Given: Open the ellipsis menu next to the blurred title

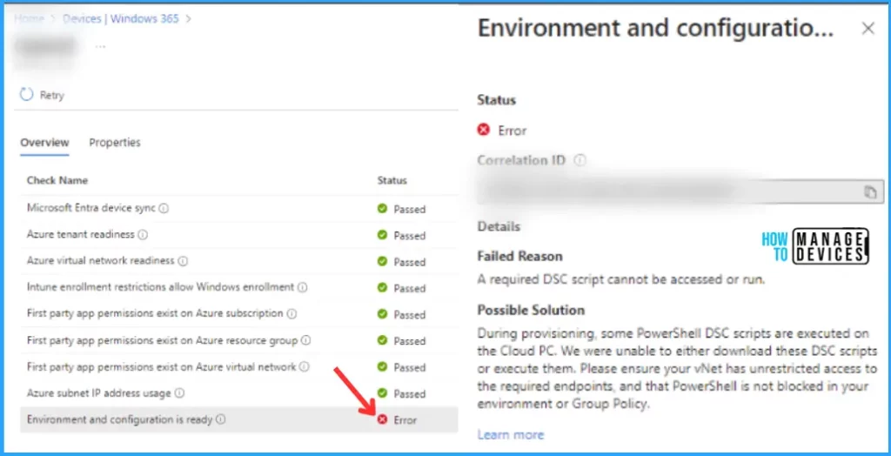Looking at the screenshot, I should 101,45.
